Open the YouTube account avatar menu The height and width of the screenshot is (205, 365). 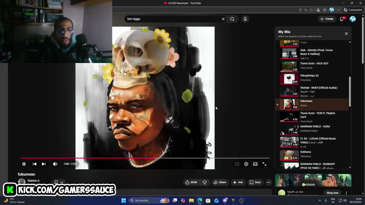(x=353, y=19)
